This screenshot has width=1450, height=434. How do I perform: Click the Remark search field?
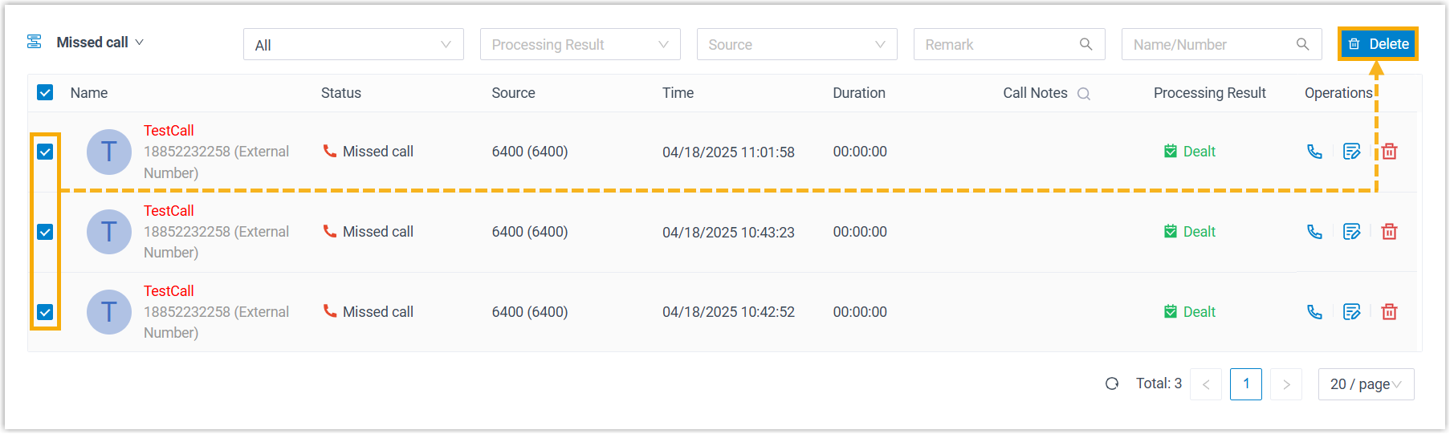(x=999, y=45)
